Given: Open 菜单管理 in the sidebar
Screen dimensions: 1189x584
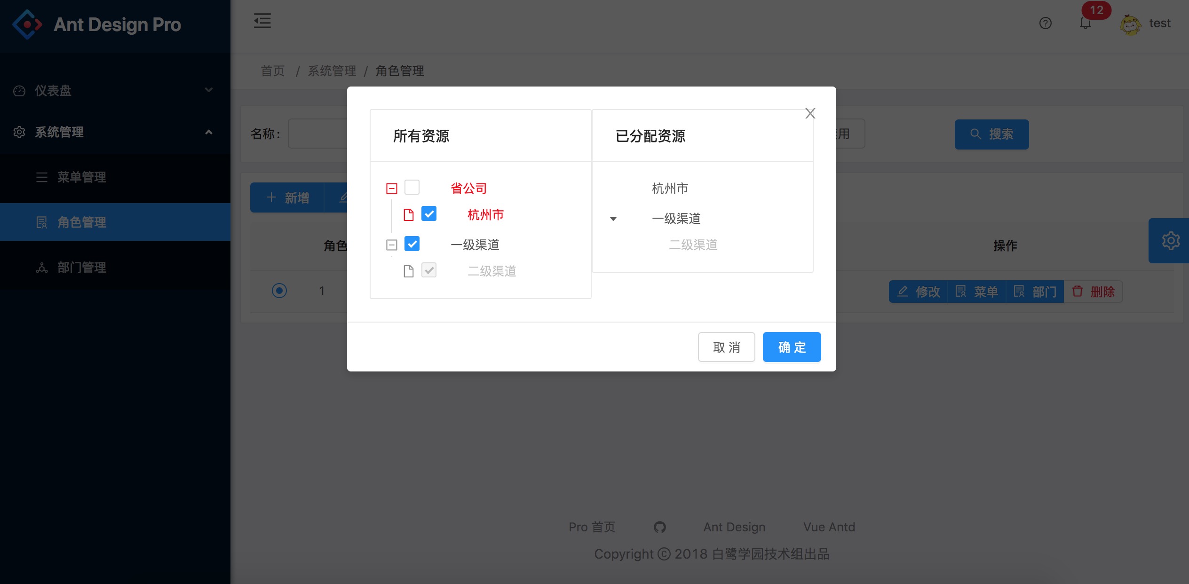Looking at the screenshot, I should tap(81, 177).
